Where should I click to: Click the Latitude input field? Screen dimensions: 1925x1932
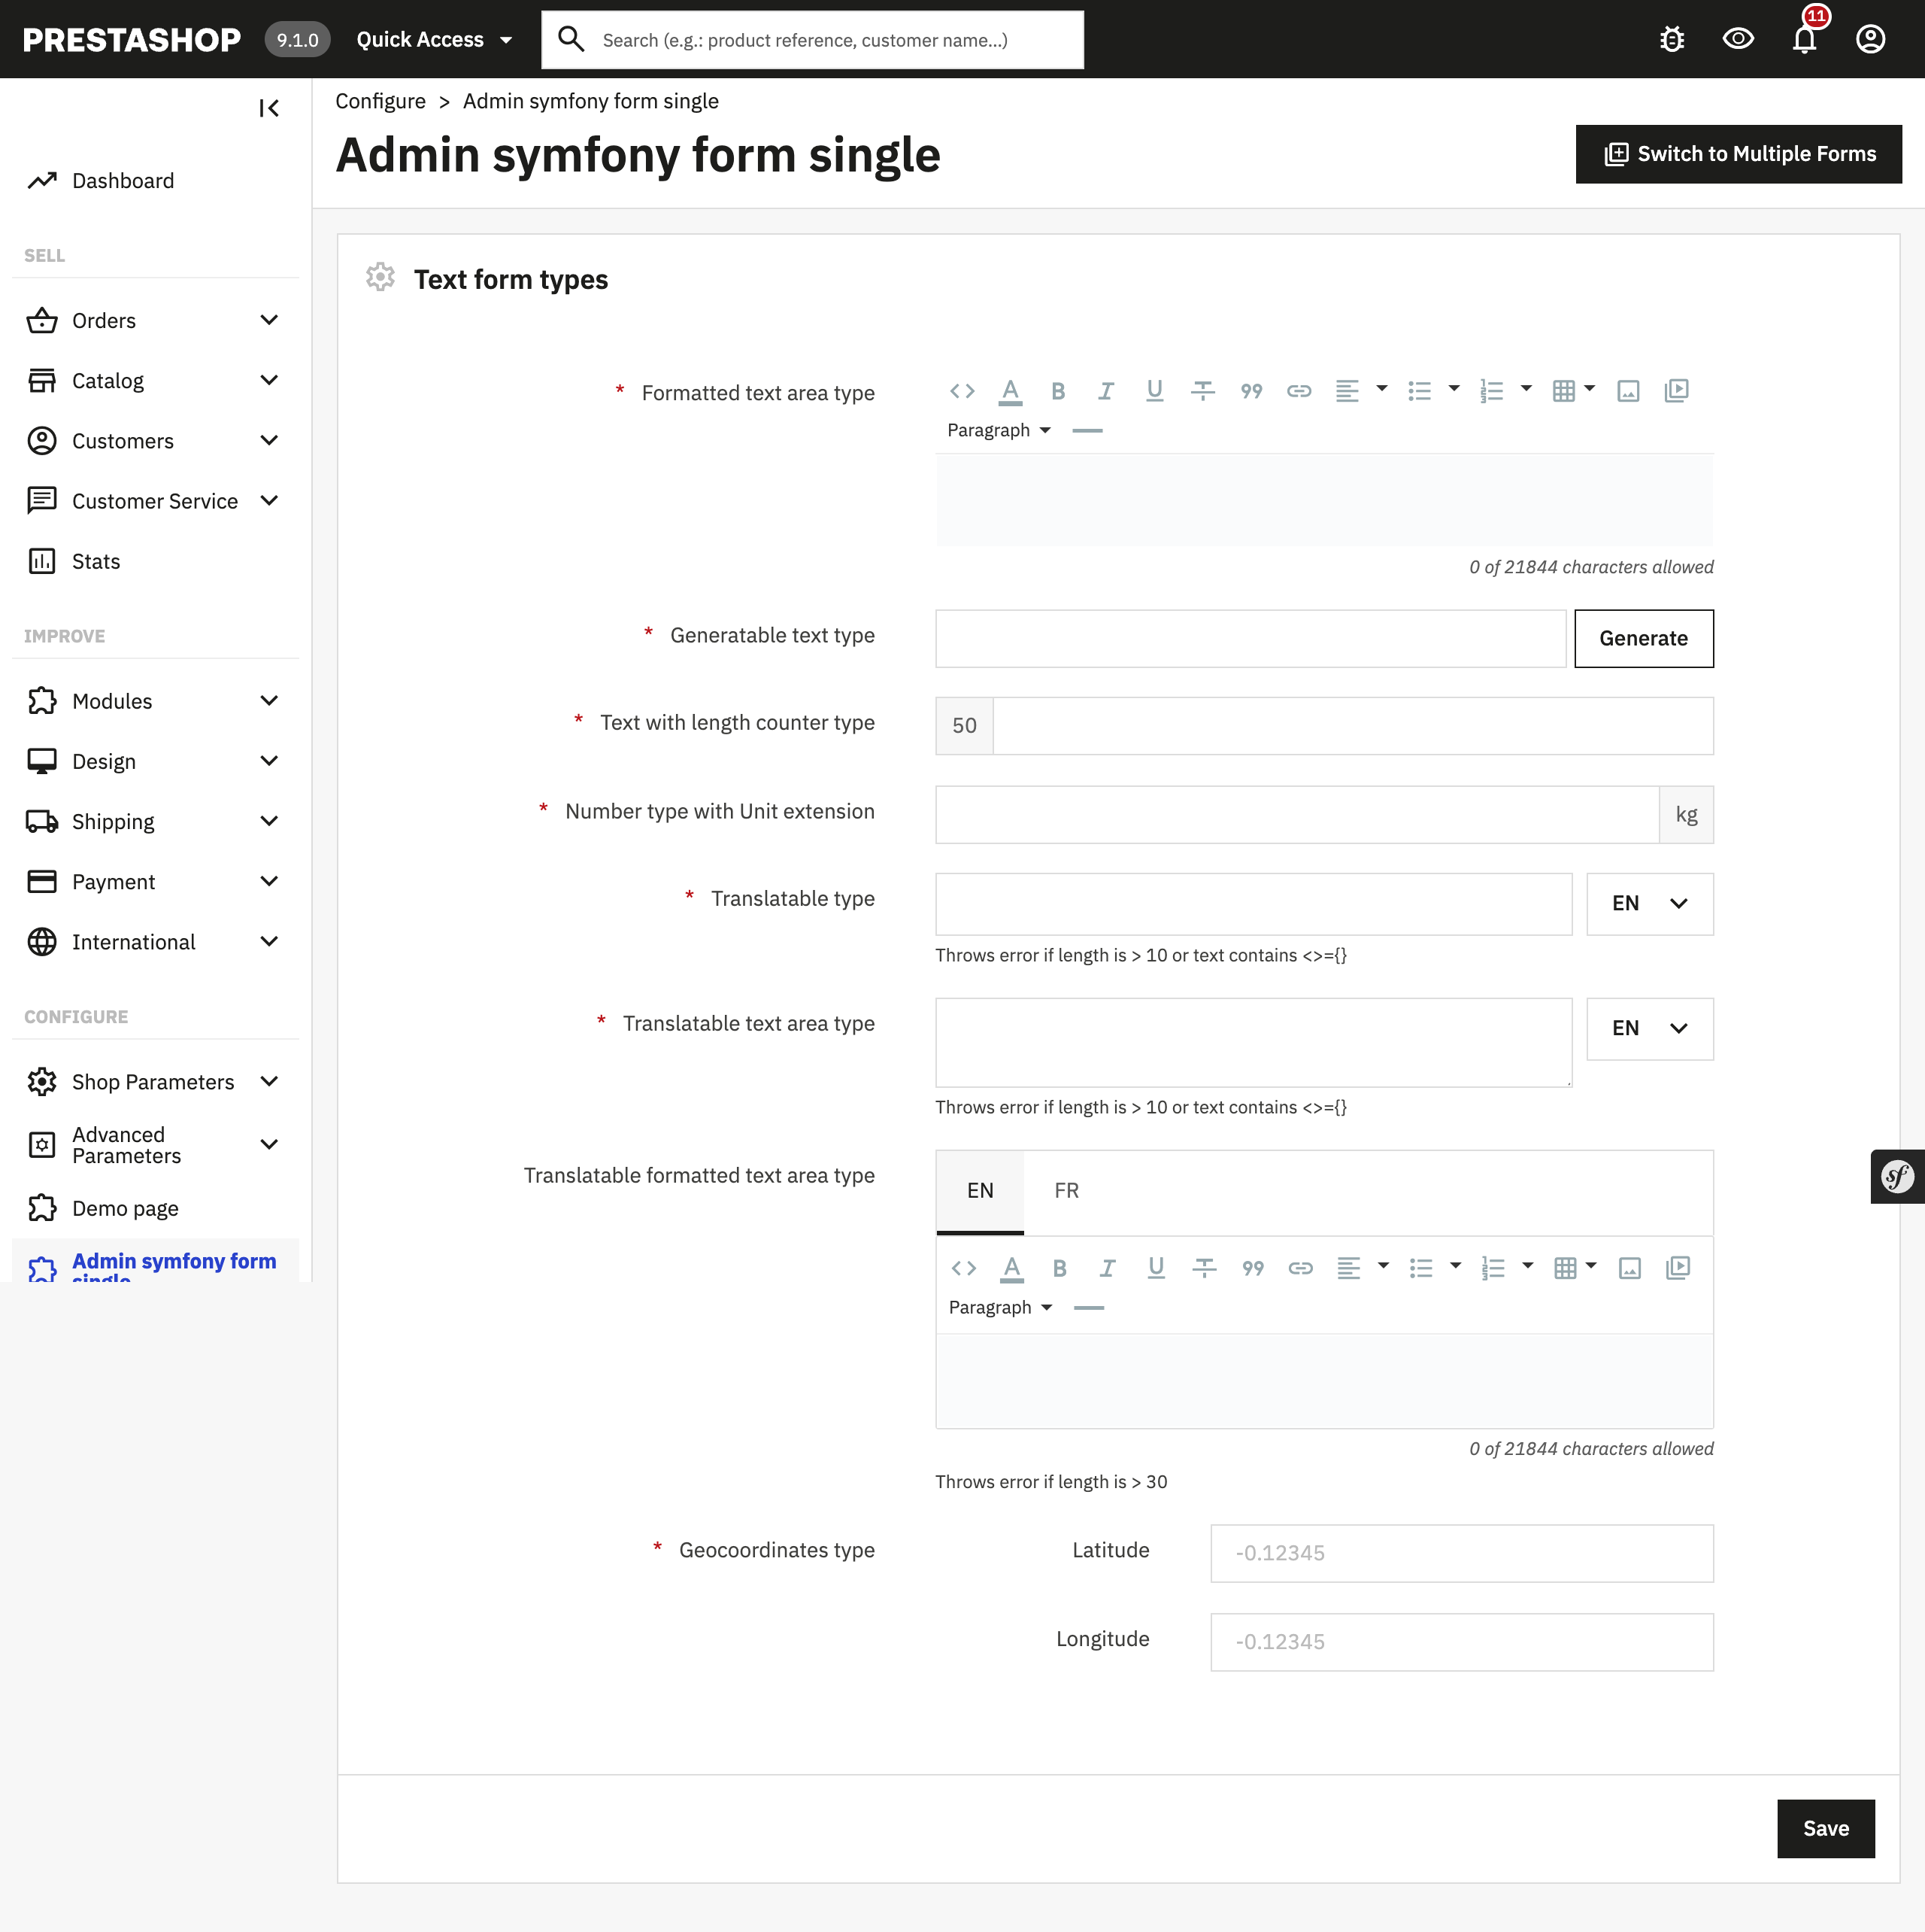pos(1460,1553)
